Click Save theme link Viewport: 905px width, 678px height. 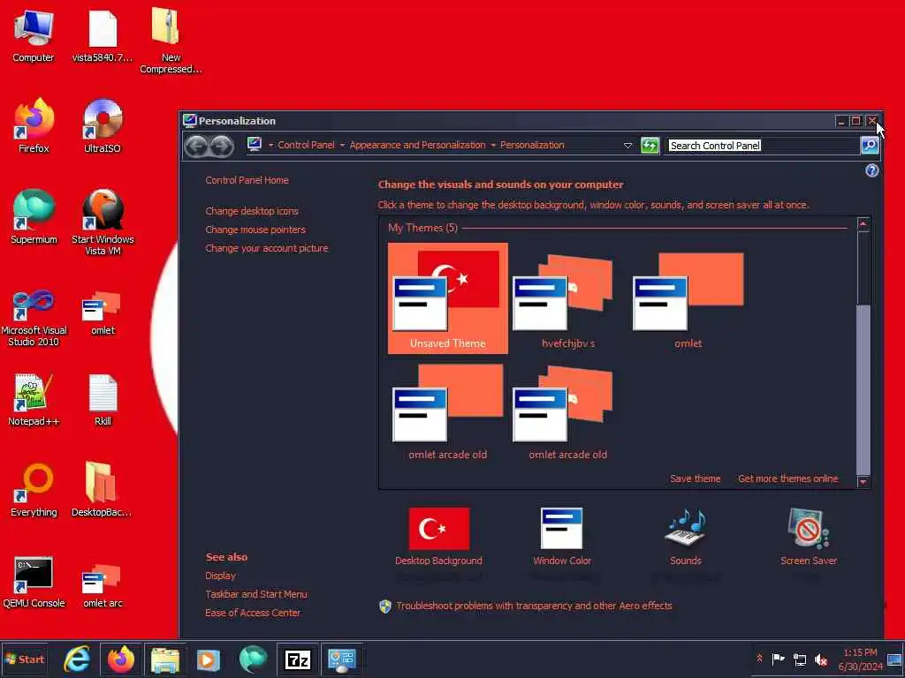click(695, 478)
